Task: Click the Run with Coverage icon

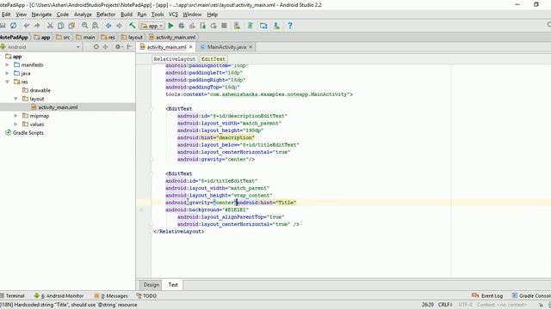Action: [192, 26]
